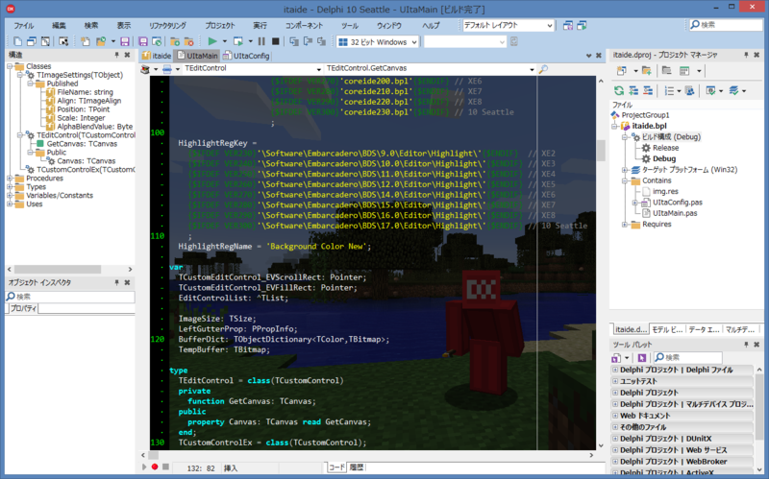Select the プロパティ (Properties) tab in Object Inspector
Image resolution: width=769 pixels, height=479 pixels.
point(23,308)
